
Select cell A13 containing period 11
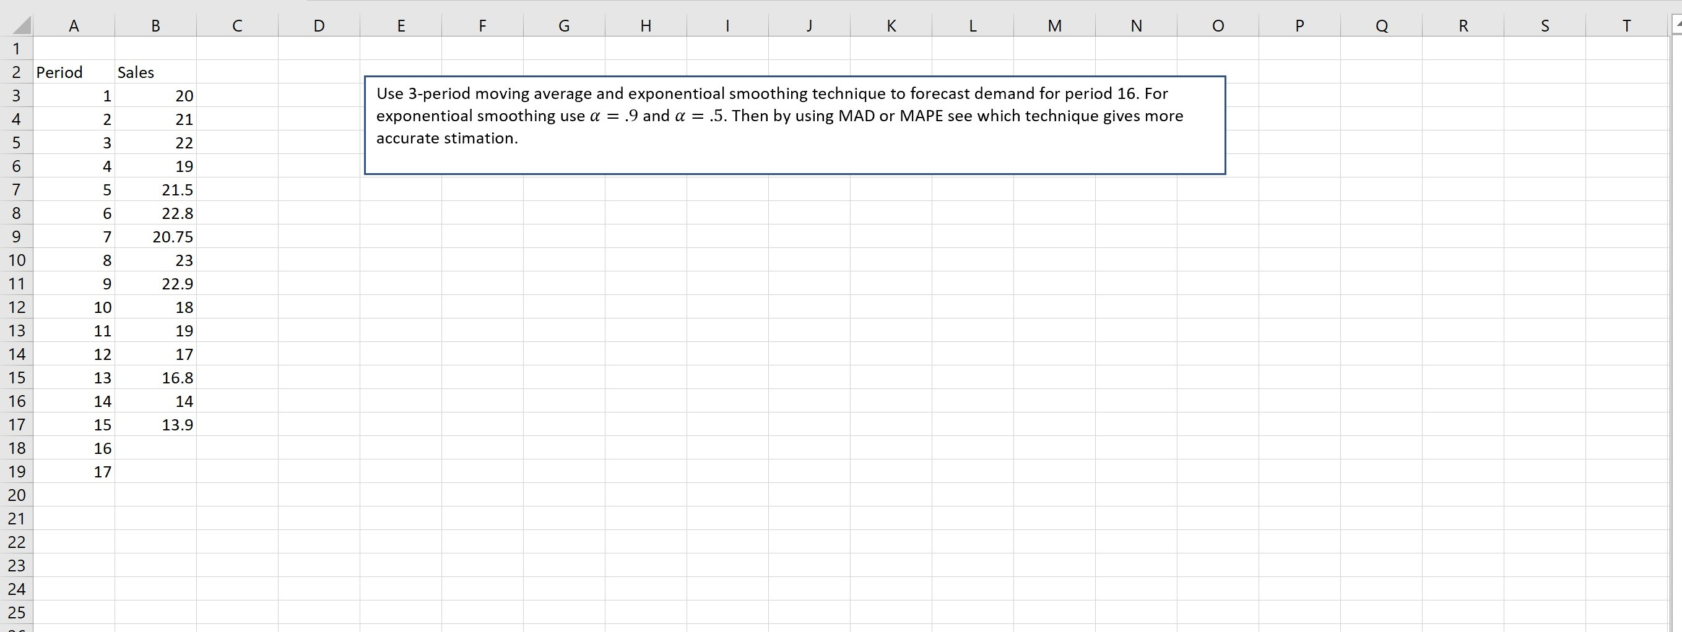[74, 330]
